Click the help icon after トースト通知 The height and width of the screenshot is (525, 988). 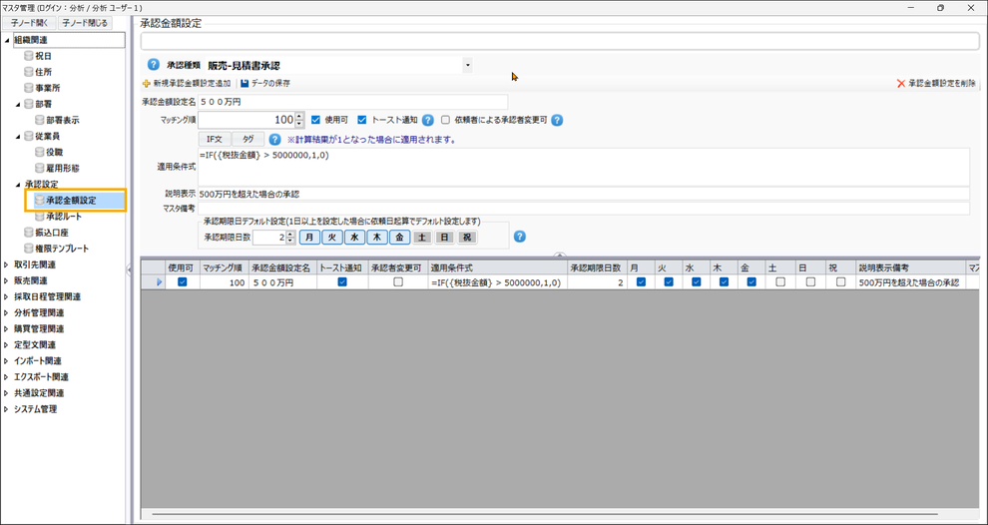click(428, 120)
